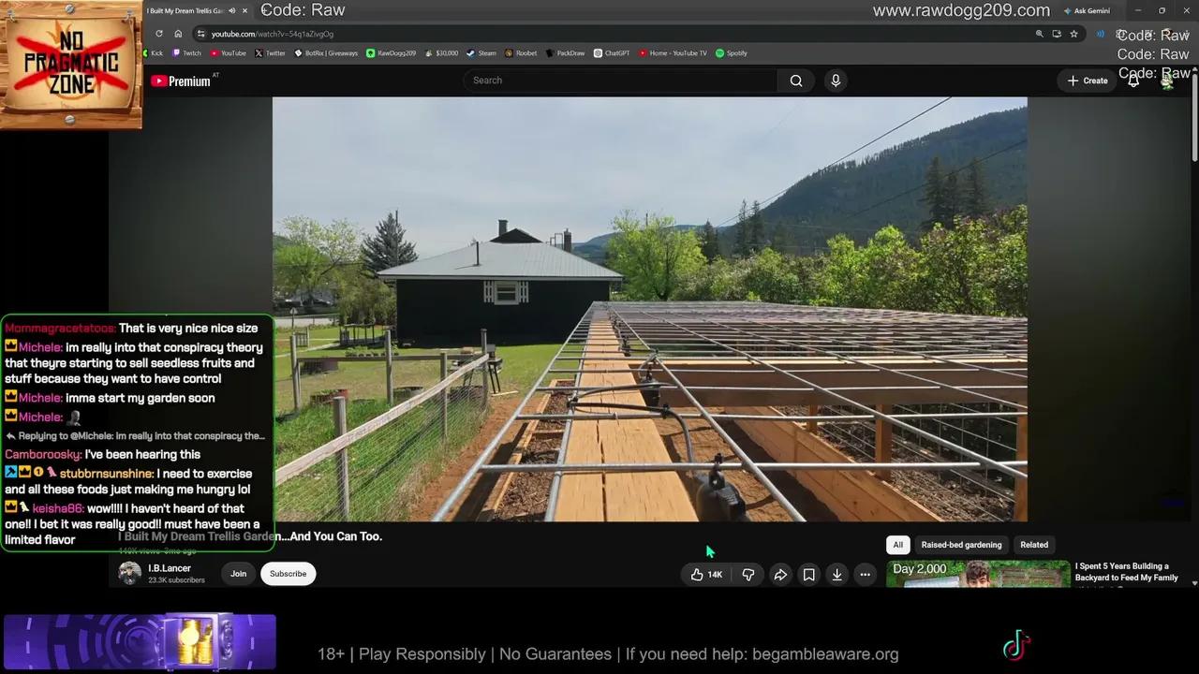Open the I.B.Lancer channel name link
Screen dimensions: 1199x674
coord(170,568)
